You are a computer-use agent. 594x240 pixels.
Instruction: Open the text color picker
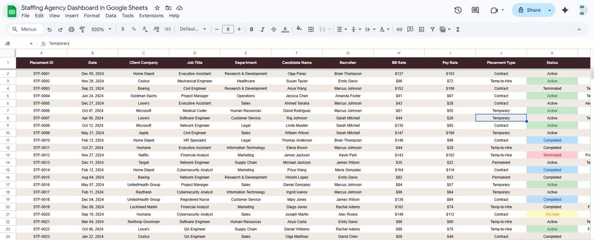pyautogui.click(x=285, y=29)
